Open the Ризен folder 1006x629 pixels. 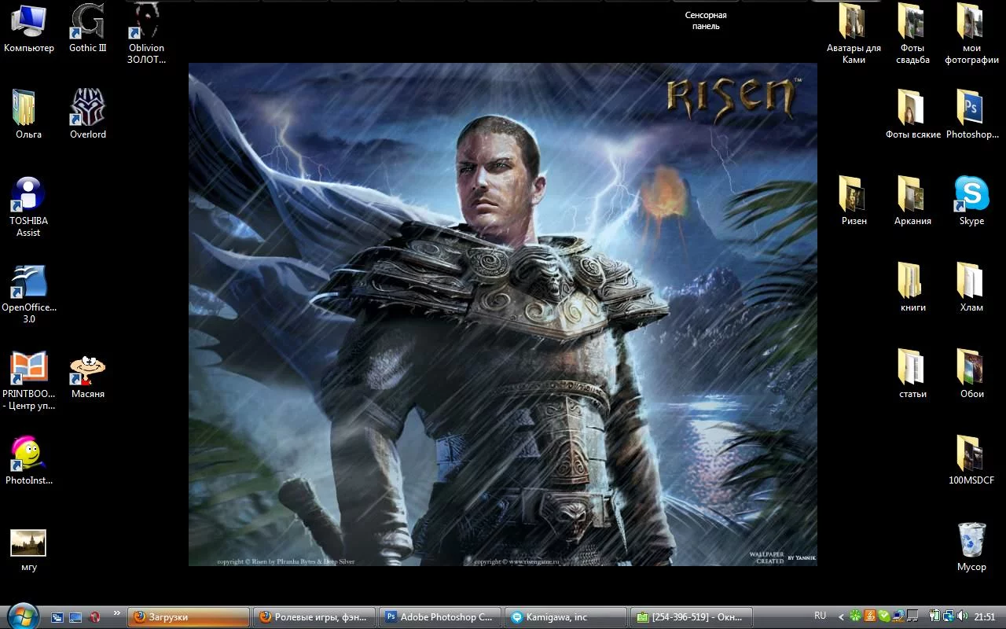click(854, 195)
